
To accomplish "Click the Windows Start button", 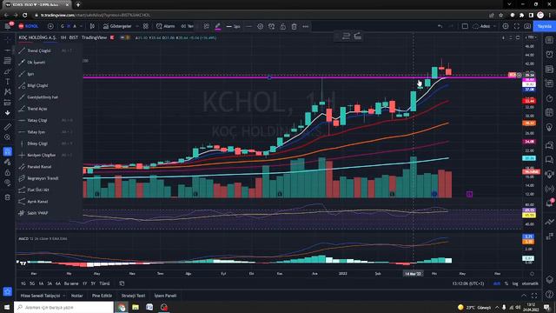I will pos(7,307).
